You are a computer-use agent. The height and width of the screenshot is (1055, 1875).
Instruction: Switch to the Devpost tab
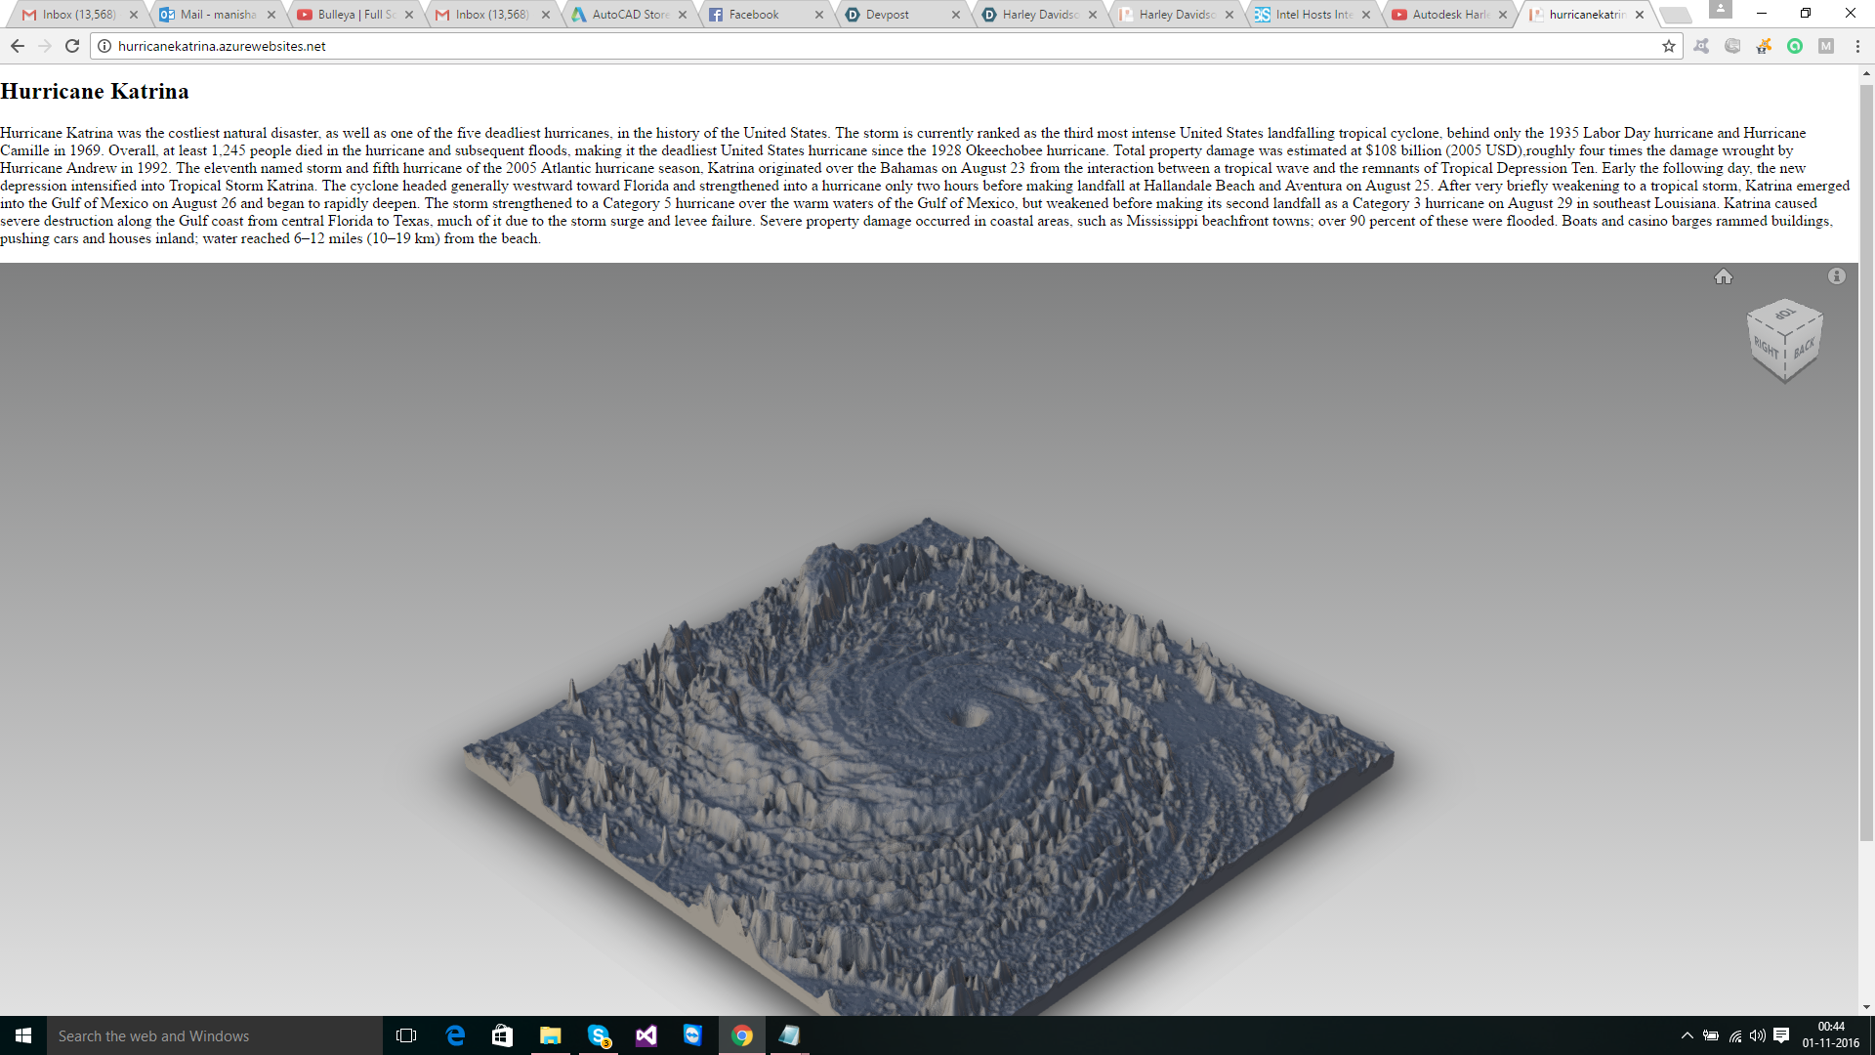tap(887, 15)
